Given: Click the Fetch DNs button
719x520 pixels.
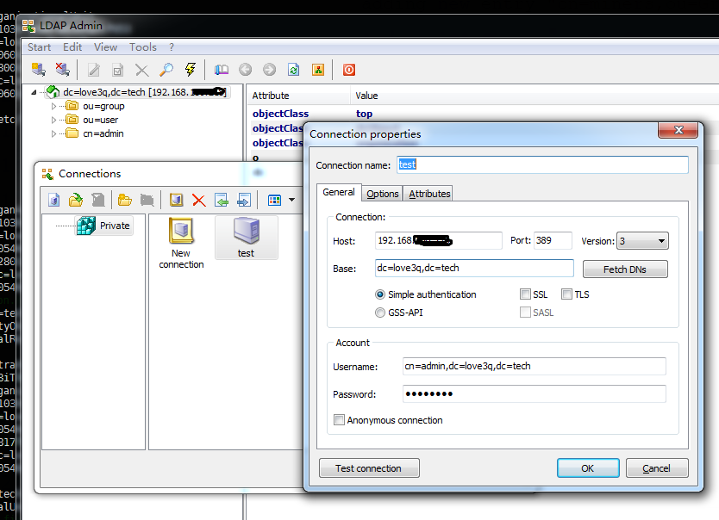Looking at the screenshot, I should [x=624, y=269].
